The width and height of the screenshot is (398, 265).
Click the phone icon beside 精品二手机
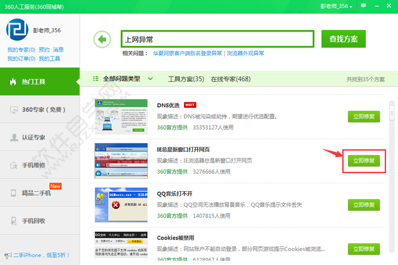pos(13,193)
